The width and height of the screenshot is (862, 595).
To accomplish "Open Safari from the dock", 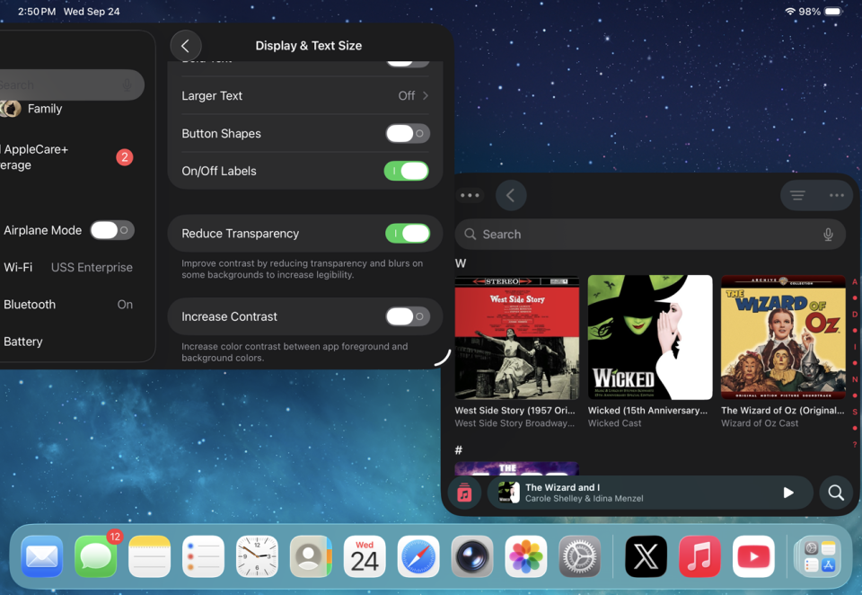I will (x=418, y=557).
